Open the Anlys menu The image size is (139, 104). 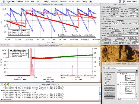tap(46, 2)
